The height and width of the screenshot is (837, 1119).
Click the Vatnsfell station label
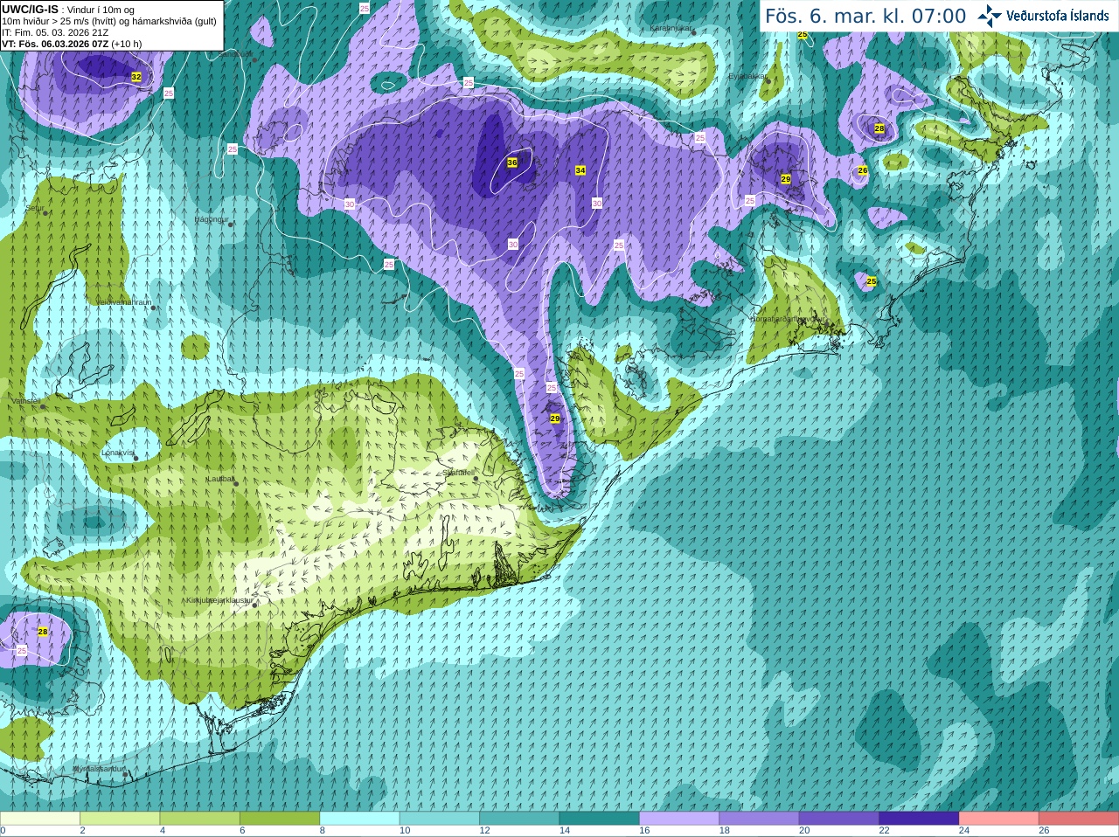pyautogui.click(x=26, y=401)
